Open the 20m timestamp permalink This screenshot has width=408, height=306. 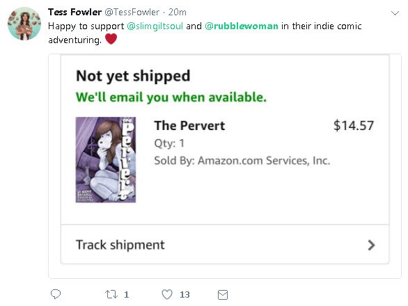(x=178, y=12)
